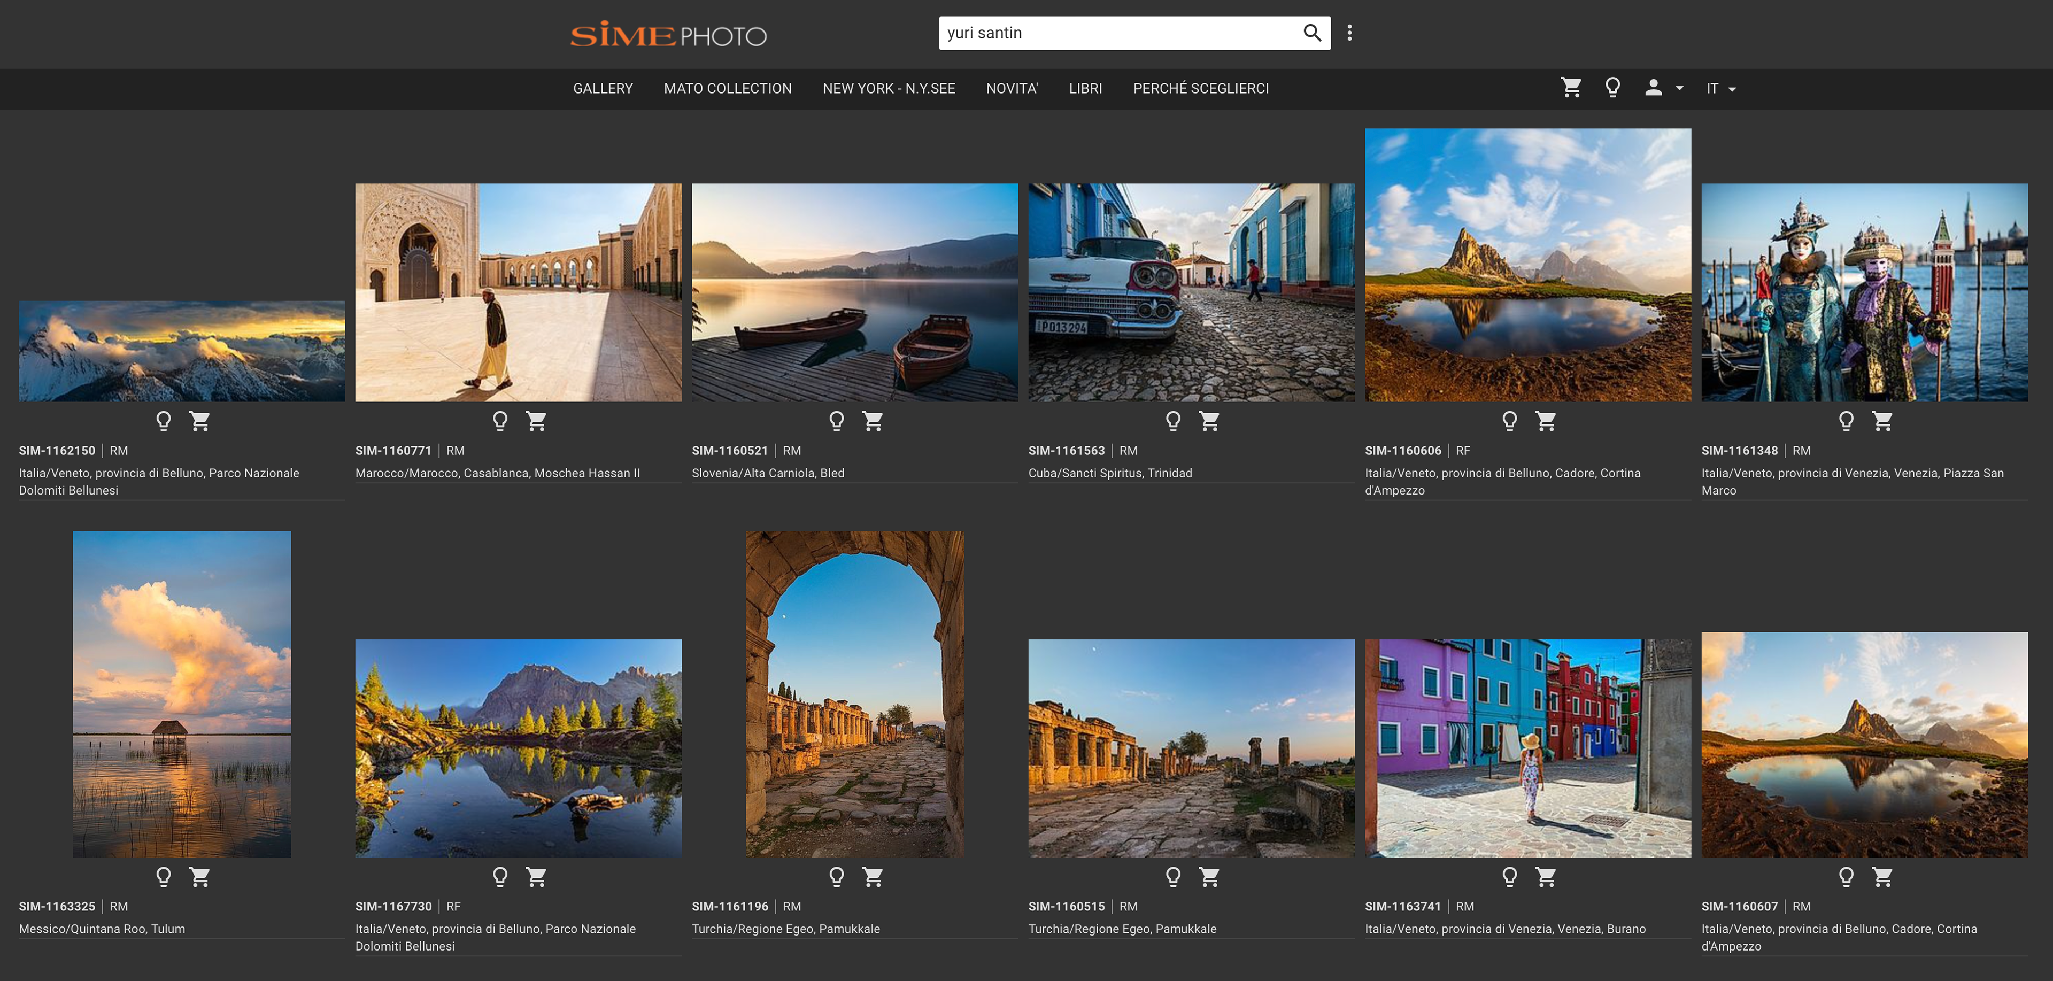Go to MATO COLLECTION menu
This screenshot has height=981, width=2053.
pos(727,88)
